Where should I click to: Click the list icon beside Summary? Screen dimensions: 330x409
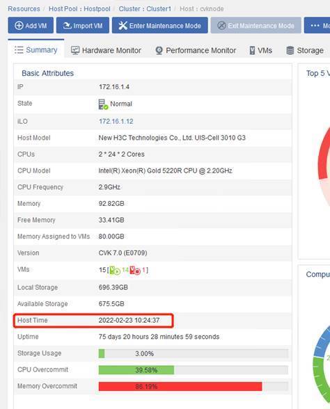click(x=19, y=49)
